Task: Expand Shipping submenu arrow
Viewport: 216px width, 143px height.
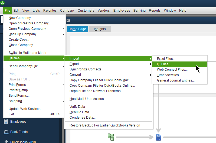Action: tap(63, 101)
